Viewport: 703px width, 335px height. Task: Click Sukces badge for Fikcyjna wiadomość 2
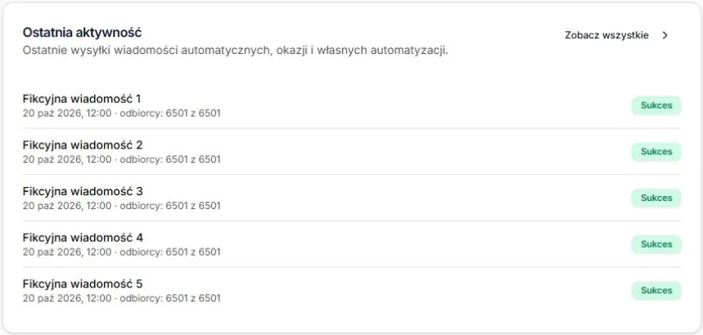(656, 152)
